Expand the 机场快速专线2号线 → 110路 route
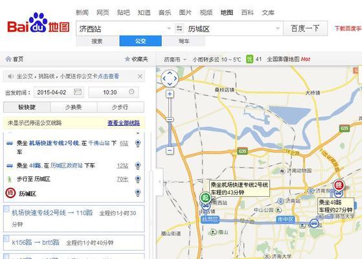 pos(74,218)
